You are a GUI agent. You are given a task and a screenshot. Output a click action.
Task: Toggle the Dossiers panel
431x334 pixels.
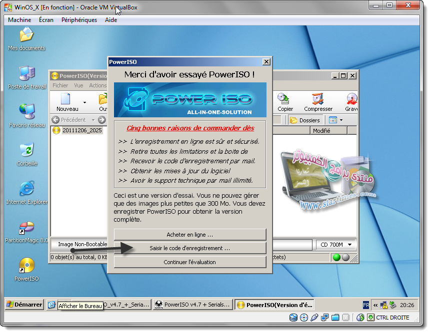coord(304,120)
